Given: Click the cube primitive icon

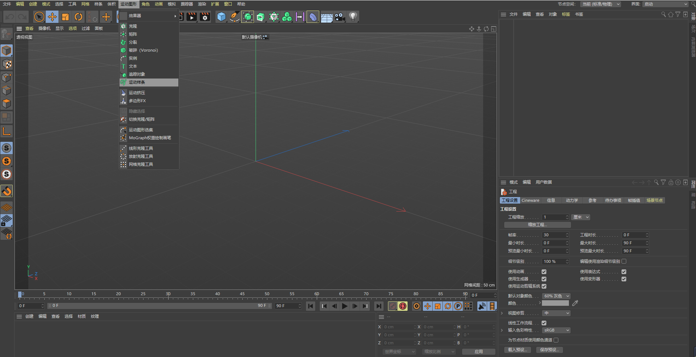Looking at the screenshot, I should coord(221,17).
